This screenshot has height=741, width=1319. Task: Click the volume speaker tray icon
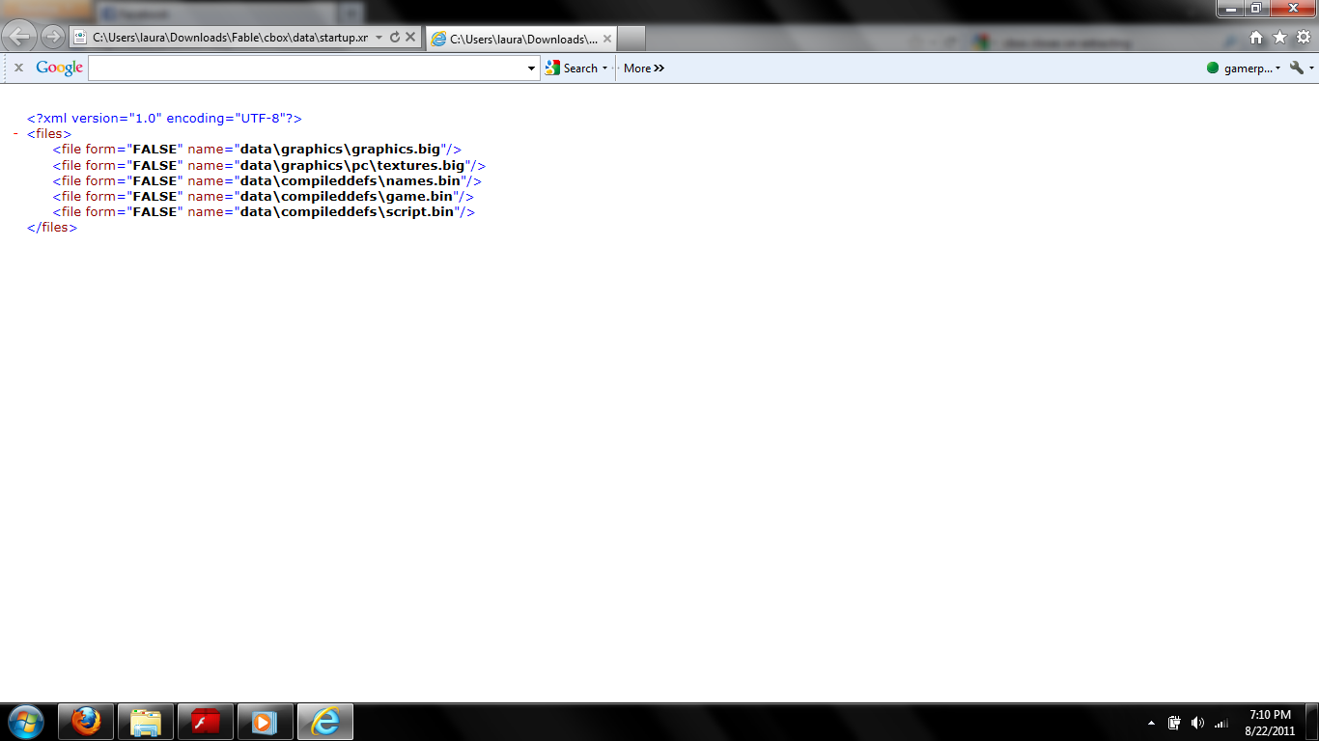(1197, 723)
